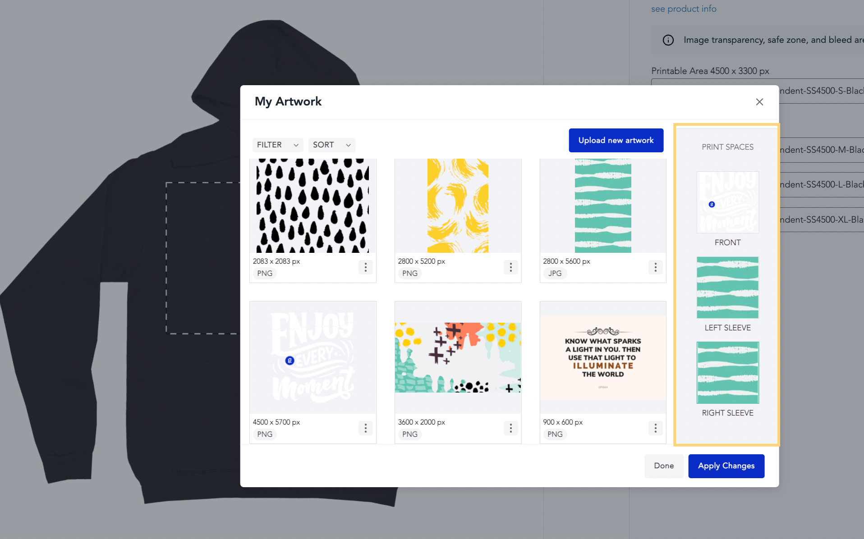Viewport: 864px width, 539px height.
Task: Open options menu for 900 x 600 quote artwork
Action: (655, 428)
